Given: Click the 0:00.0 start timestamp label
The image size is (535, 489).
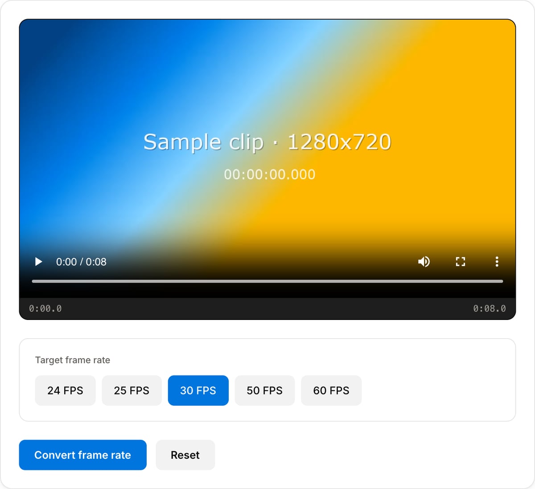Looking at the screenshot, I should click(45, 308).
